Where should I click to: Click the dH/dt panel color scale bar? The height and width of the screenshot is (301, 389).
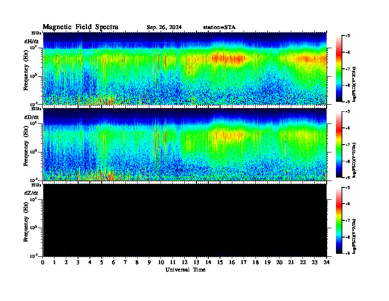pyautogui.click(x=339, y=69)
